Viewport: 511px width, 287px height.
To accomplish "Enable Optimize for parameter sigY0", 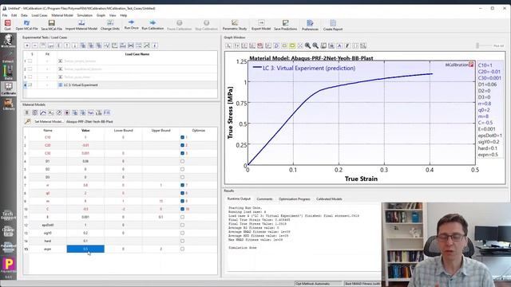I will (x=183, y=233).
